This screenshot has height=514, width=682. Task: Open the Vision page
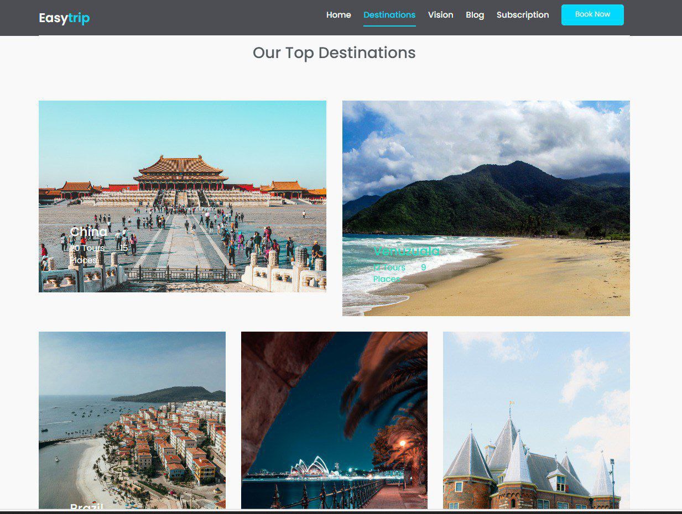440,15
